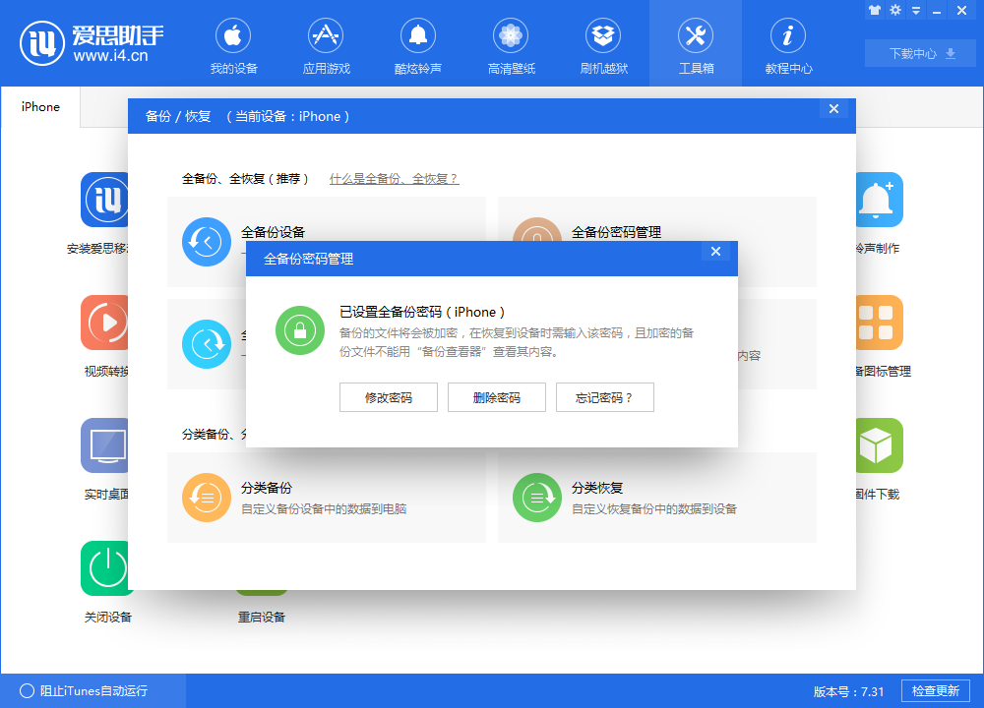Open the titlebar settings gear

click(x=894, y=10)
